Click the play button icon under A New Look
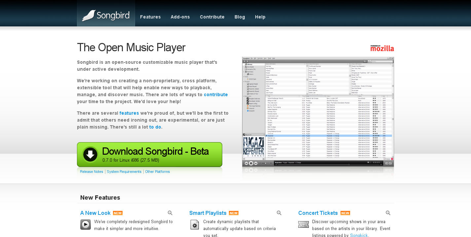 pyautogui.click(x=86, y=224)
